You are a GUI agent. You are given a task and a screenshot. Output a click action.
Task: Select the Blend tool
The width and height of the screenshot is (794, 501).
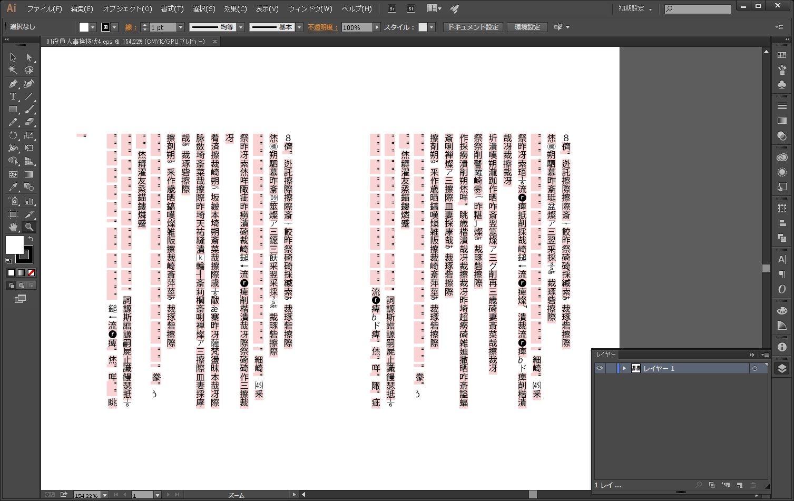[x=29, y=188]
